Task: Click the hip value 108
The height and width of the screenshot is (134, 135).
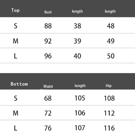Action: [109, 98]
